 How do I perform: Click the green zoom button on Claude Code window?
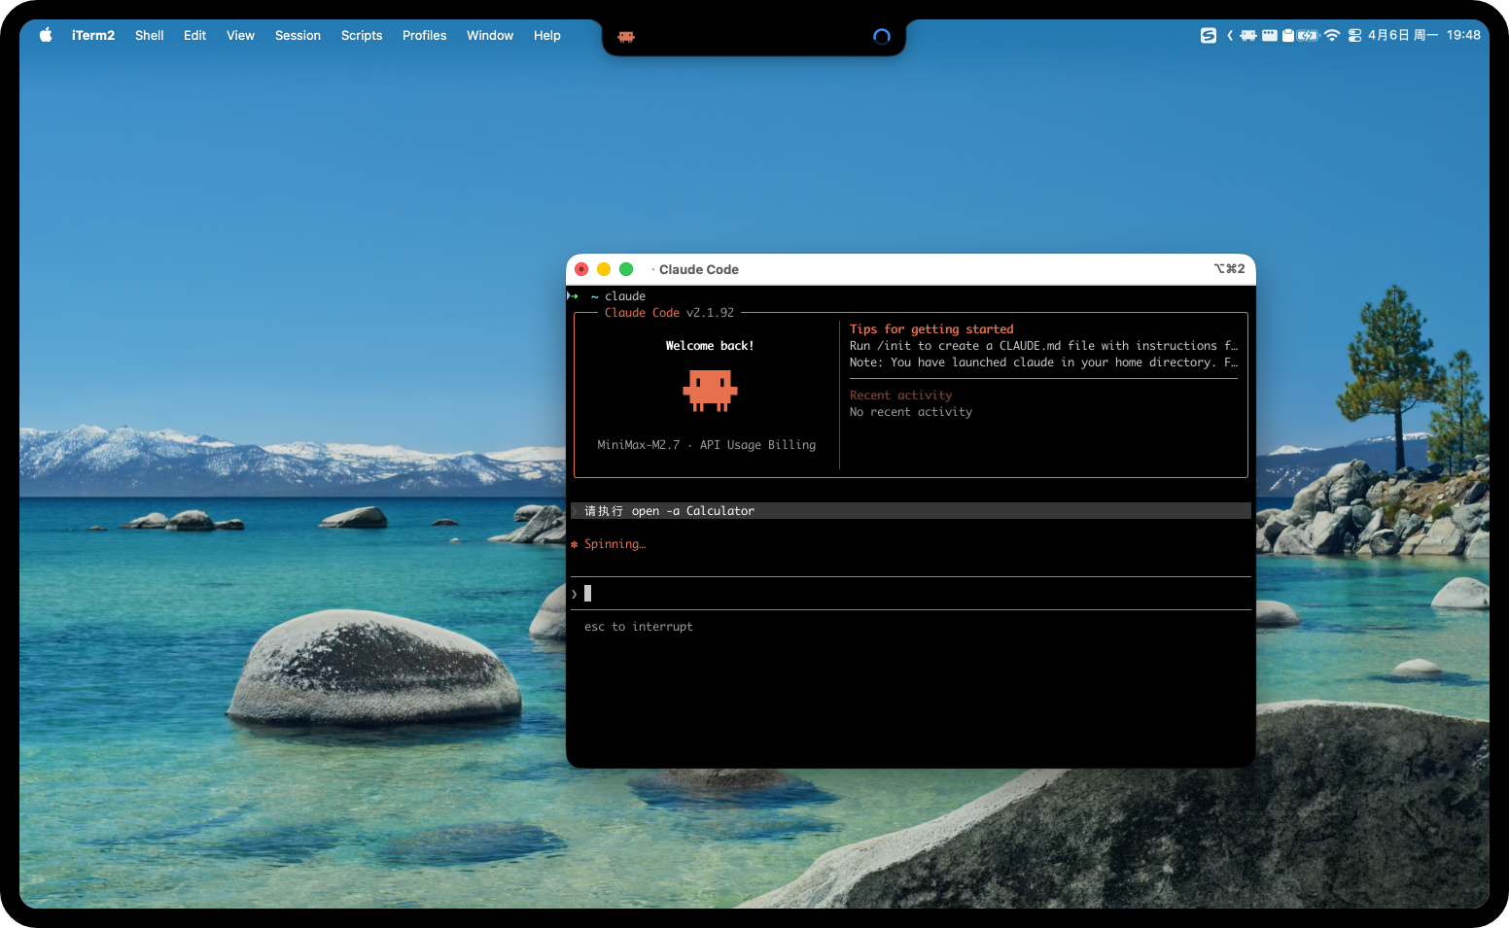pos(626,269)
